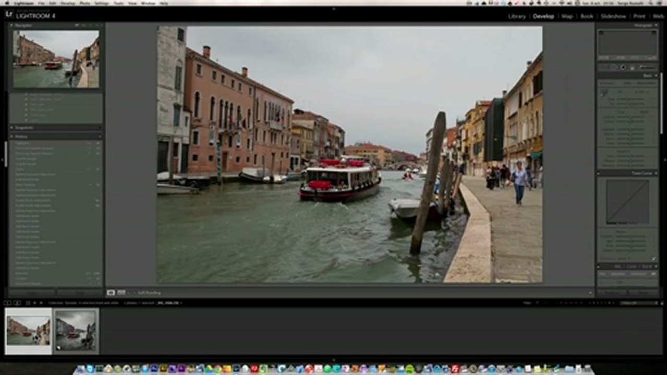
Task: Toggle highlight clipping indicator in histogram
Action: [654, 33]
